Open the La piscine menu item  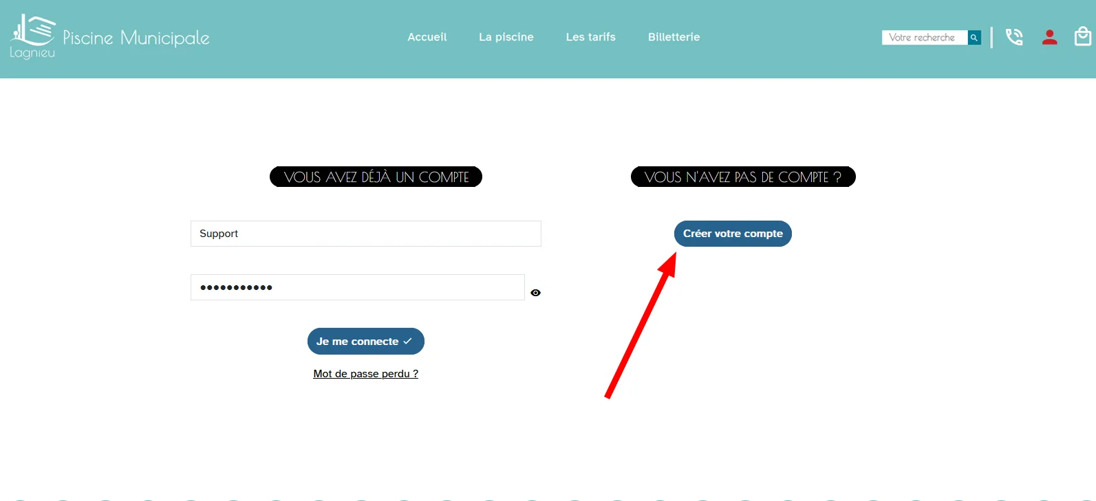(x=506, y=37)
